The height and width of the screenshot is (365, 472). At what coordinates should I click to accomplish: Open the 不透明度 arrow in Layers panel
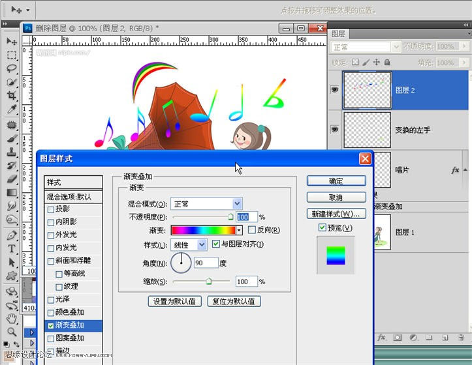(x=464, y=46)
